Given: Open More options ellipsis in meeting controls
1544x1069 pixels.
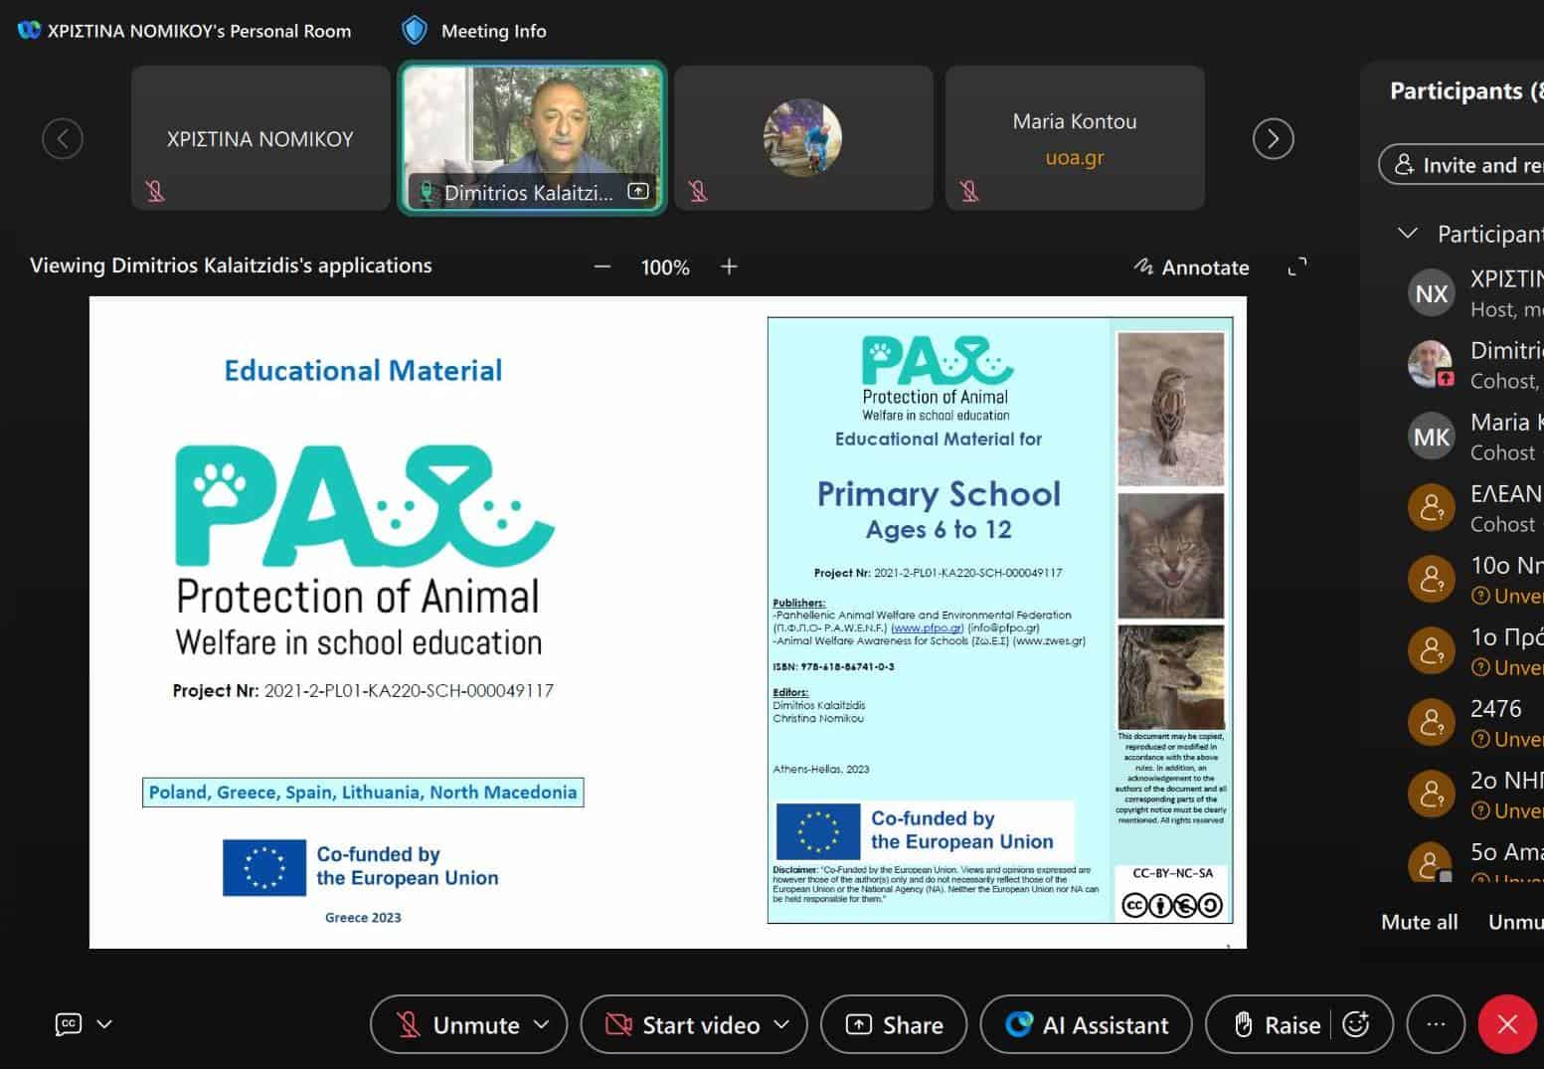Looking at the screenshot, I should click(x=1436, y=1024).
